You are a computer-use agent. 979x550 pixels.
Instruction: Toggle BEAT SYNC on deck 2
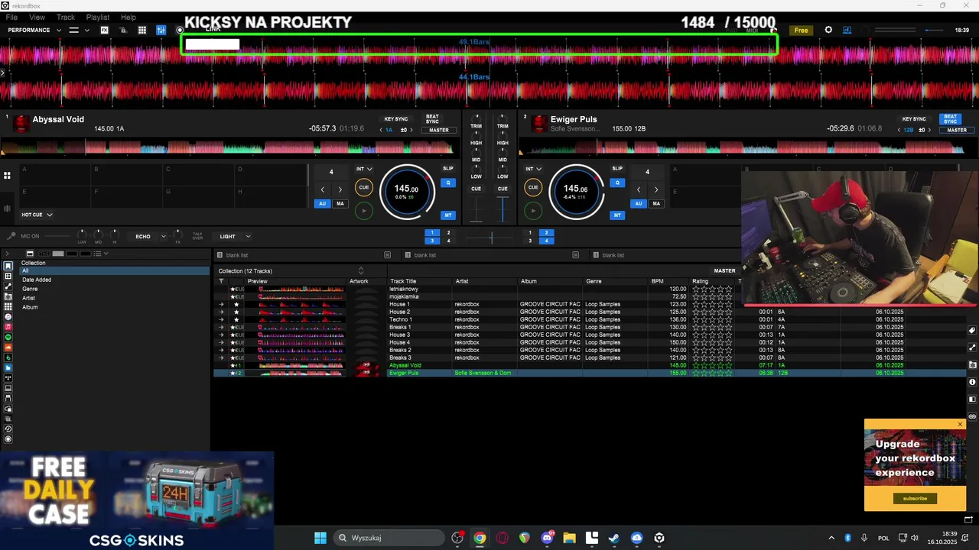pos(950,119)
